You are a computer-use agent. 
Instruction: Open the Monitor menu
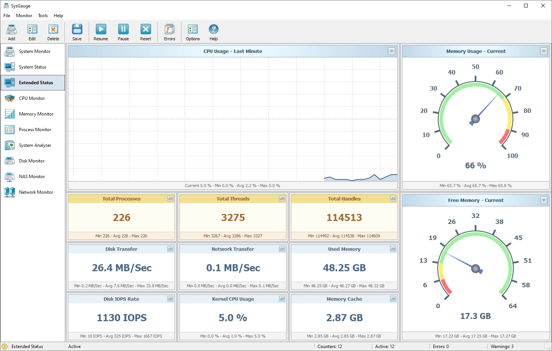[x=24, y=16]
